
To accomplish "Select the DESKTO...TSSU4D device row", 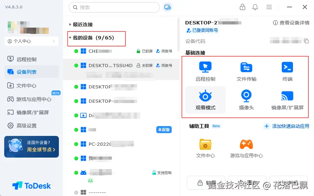I will (x=121, y=70).
